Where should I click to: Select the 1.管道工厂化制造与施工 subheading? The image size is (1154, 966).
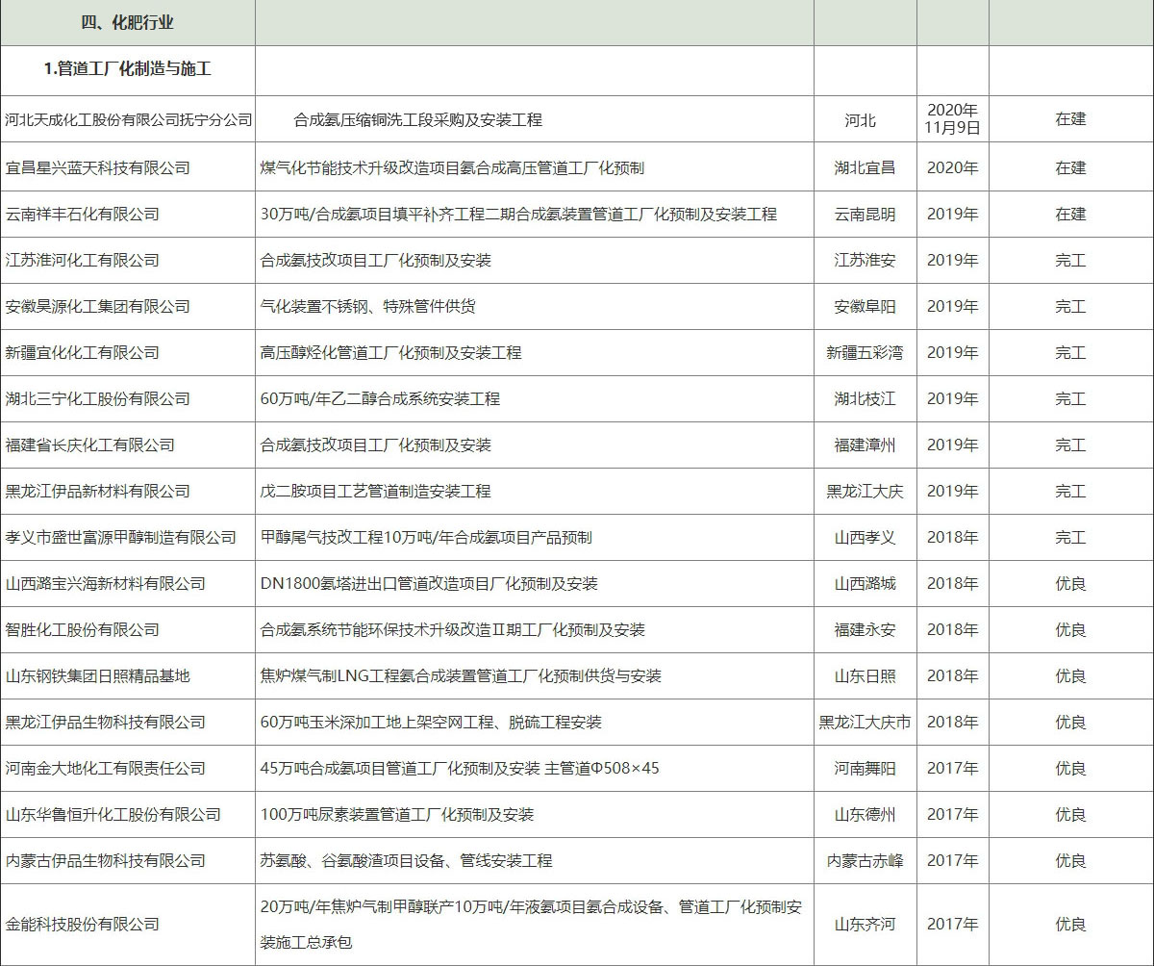(128, 69)
